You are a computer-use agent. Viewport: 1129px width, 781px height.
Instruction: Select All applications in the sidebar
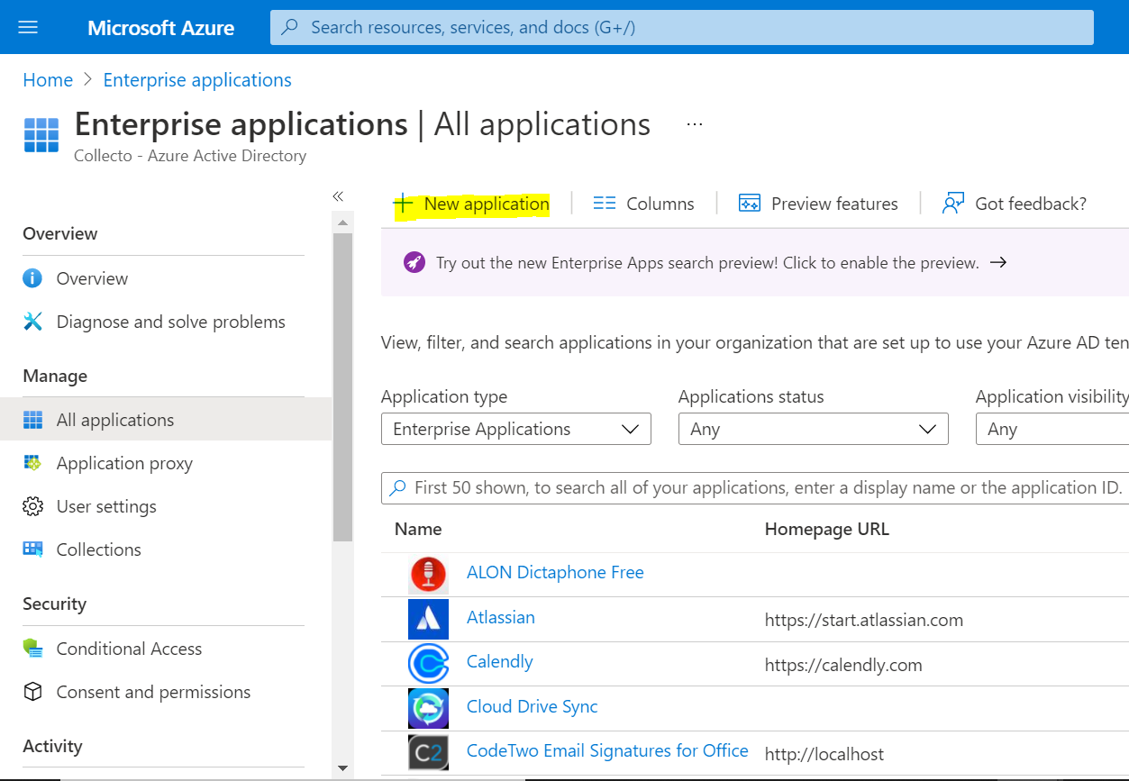[x=166, y=420]
